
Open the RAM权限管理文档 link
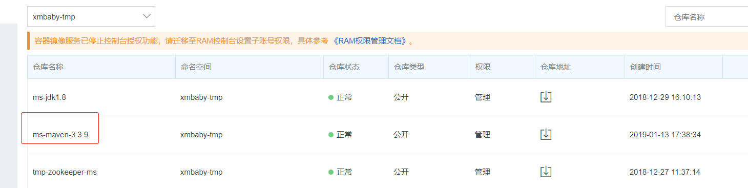point(370,41)
